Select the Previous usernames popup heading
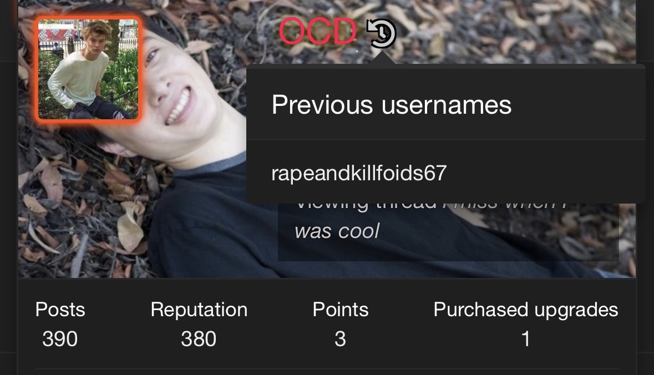The image size is (654, 375). [391, 104]
